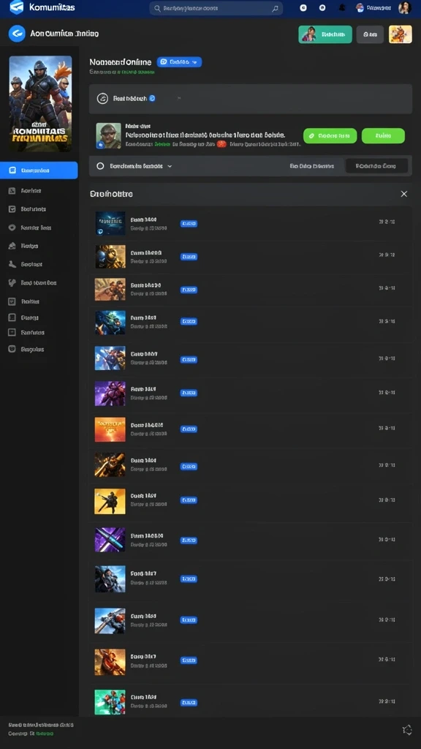
Task: Toggle the blue verified badge in post box
Action: (x=152, y=99)
